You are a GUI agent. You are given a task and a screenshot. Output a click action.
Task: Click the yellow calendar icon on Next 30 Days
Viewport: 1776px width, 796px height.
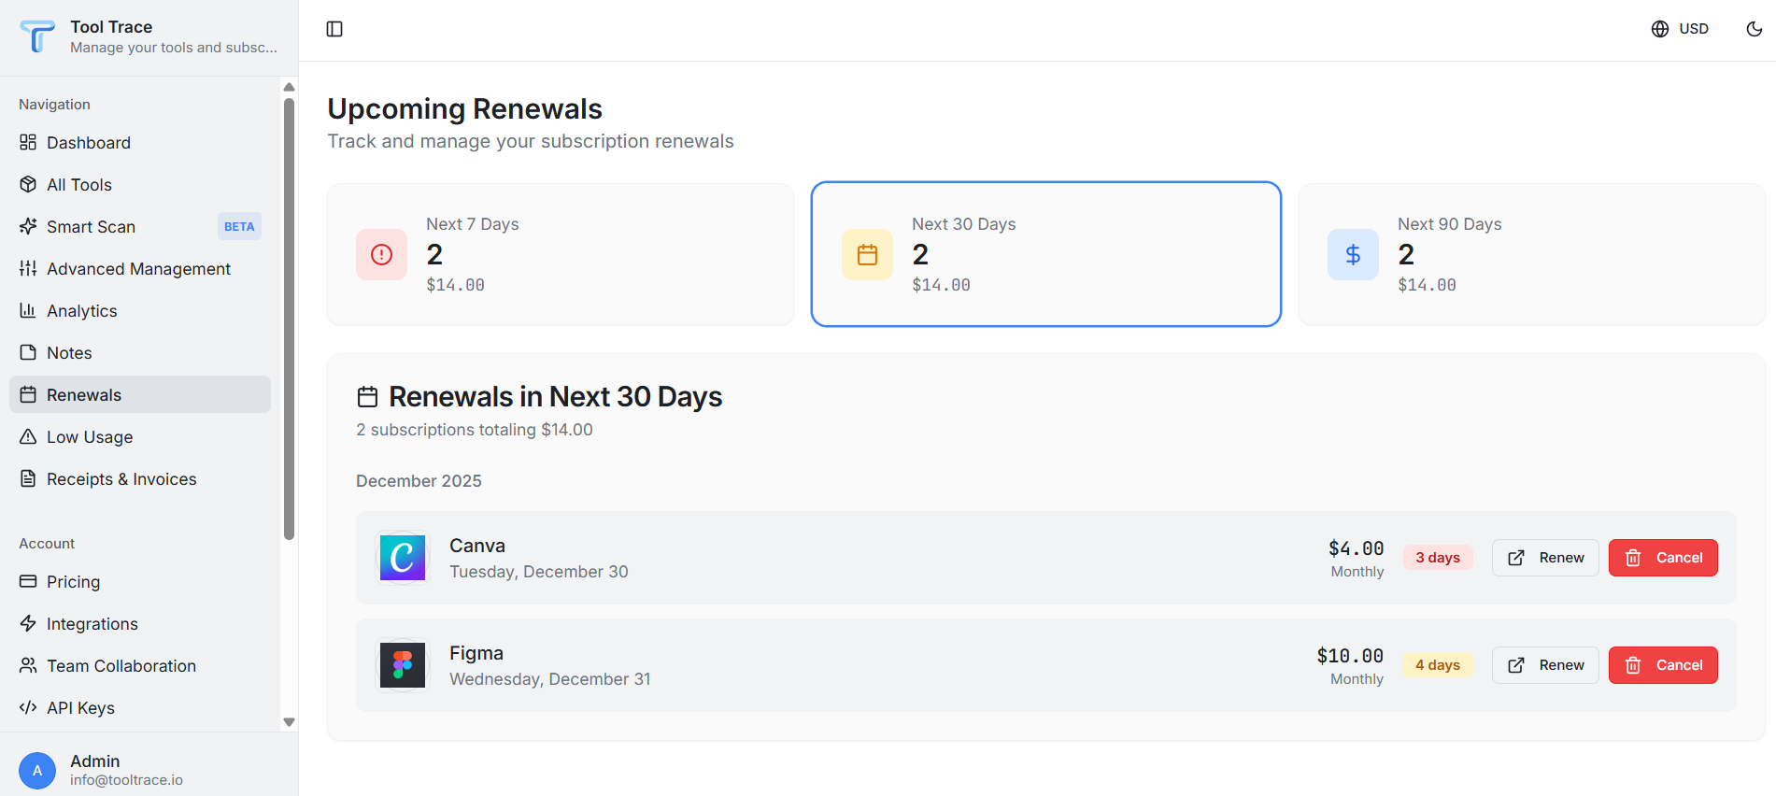867,254
